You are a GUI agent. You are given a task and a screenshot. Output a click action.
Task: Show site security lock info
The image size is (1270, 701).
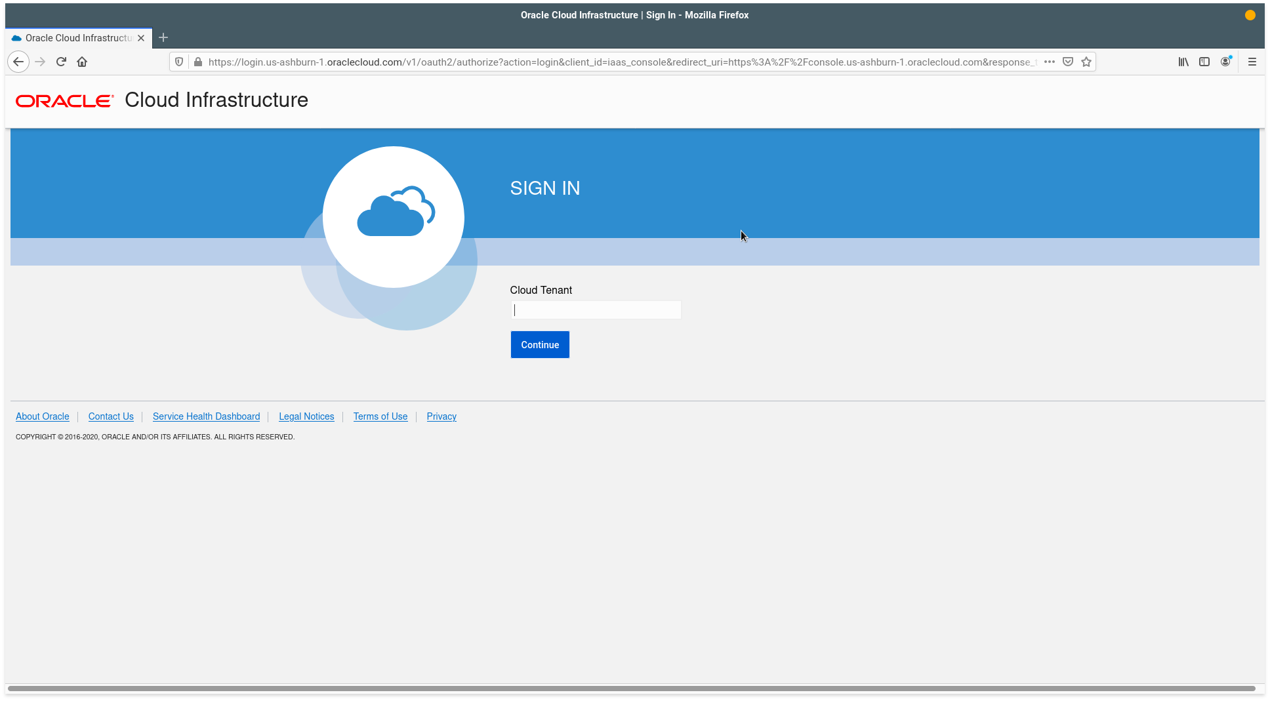tap(198, 62)
